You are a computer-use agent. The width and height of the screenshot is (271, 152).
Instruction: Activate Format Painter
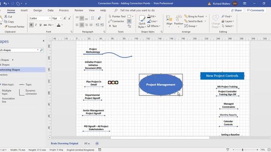coord(14,27)
